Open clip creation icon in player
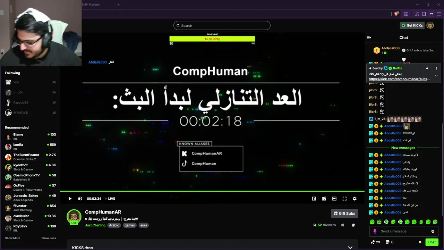This screenshot has width=444, height=250. 324,199
